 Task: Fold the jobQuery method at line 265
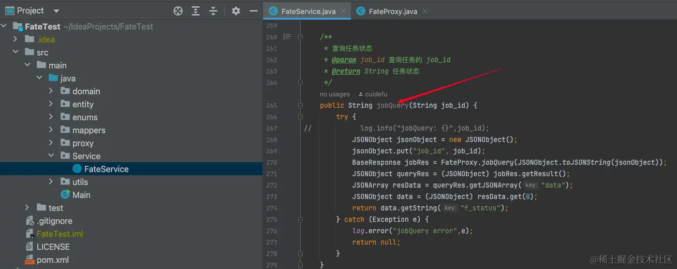300,105
